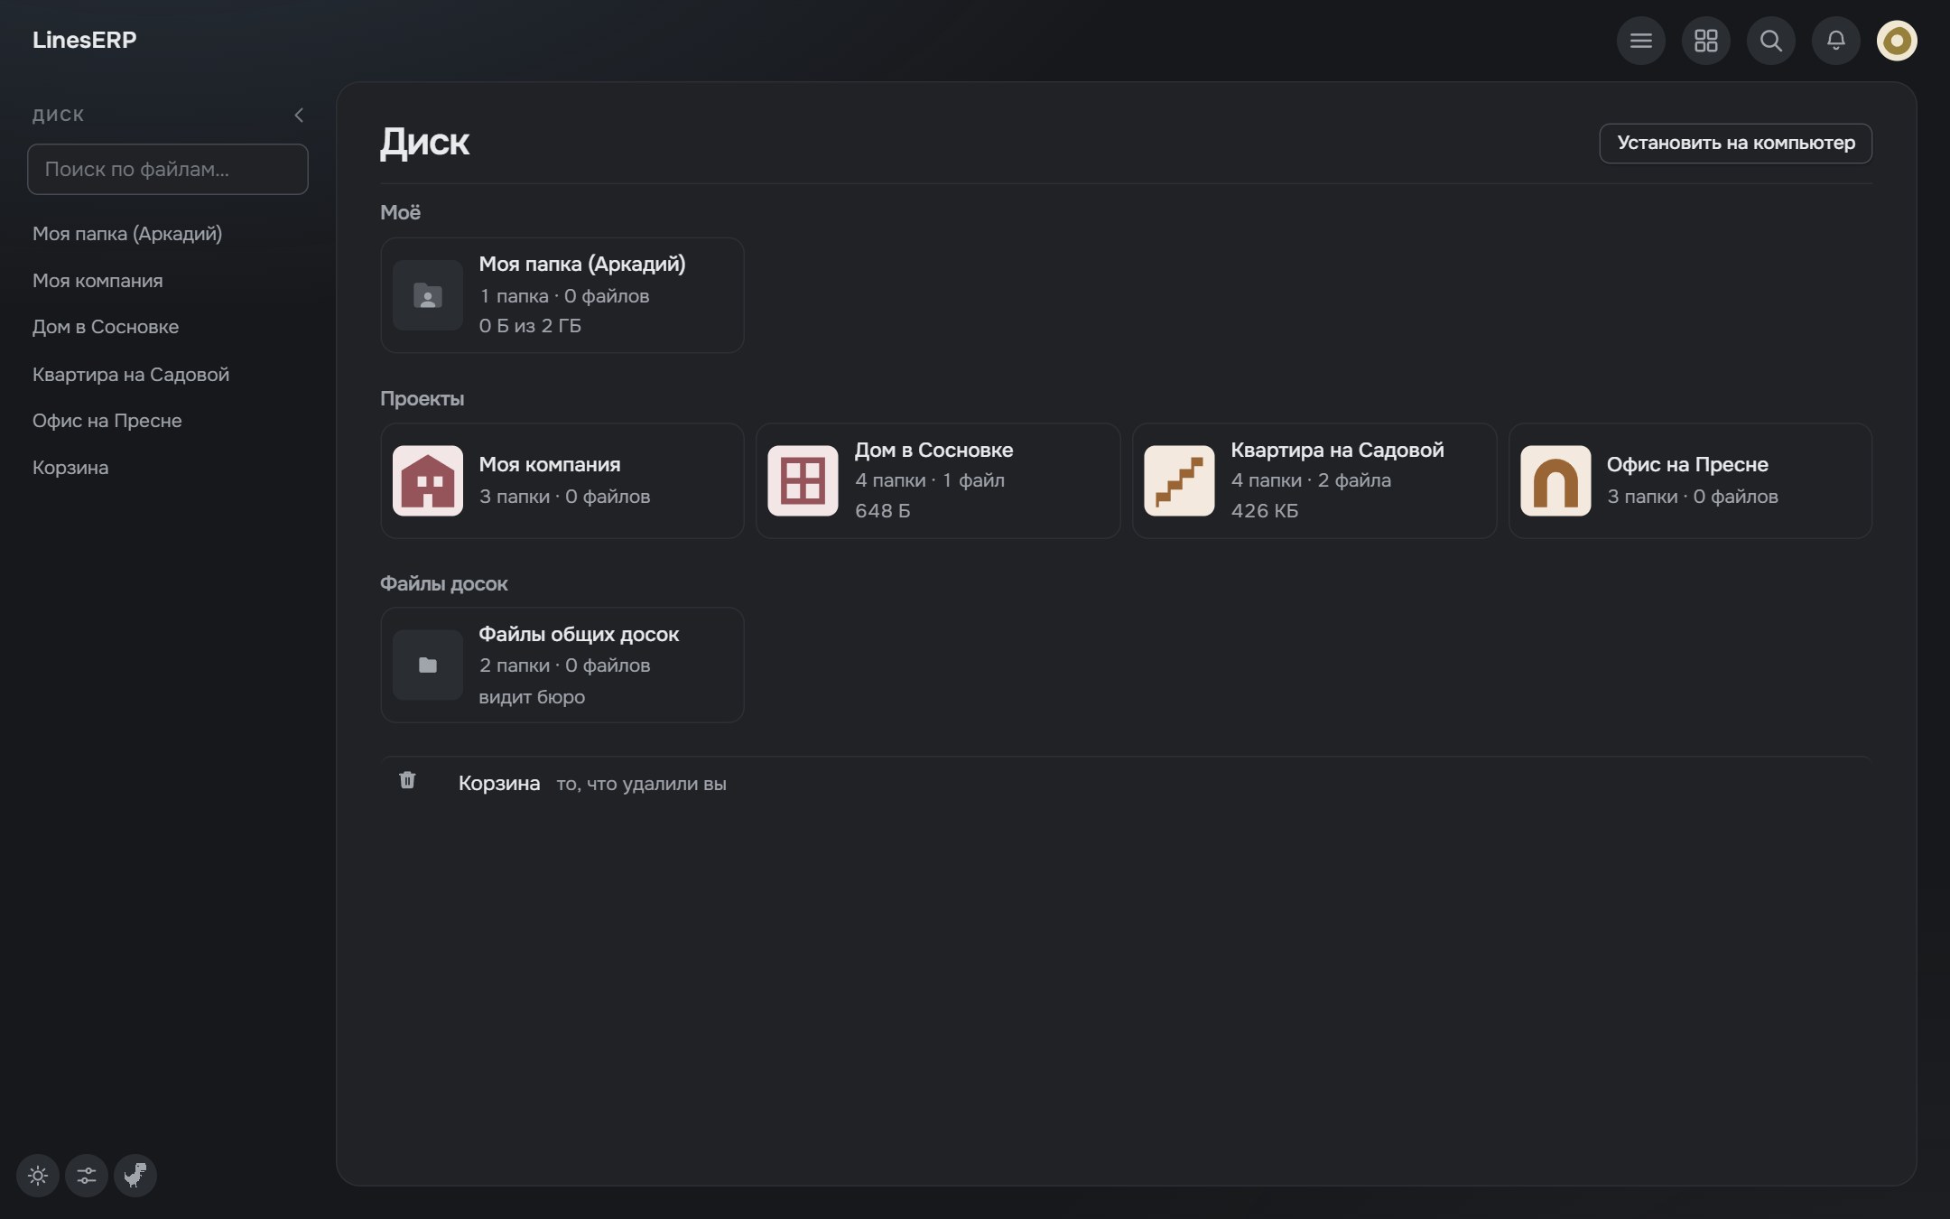This screenshot has height=1219, width=1950.
Task: Open the notifications bell
Action: click(x=1835, y=41)
